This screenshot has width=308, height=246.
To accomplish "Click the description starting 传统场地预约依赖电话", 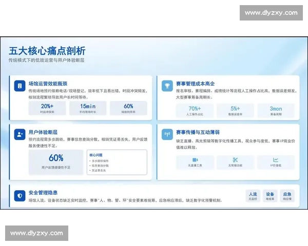I will pos(88,94).
